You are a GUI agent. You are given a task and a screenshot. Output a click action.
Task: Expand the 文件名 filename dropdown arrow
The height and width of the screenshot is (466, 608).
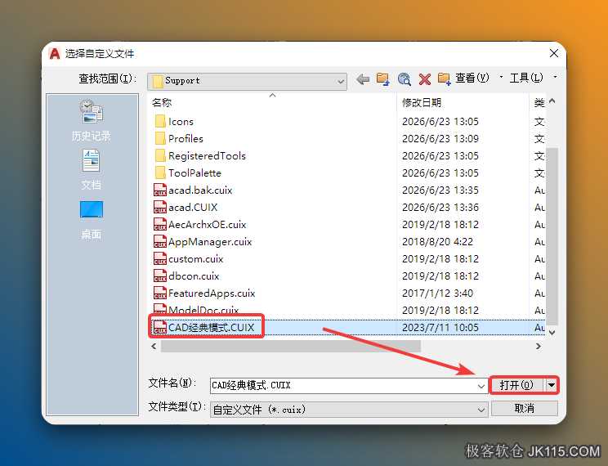[481, 386]
